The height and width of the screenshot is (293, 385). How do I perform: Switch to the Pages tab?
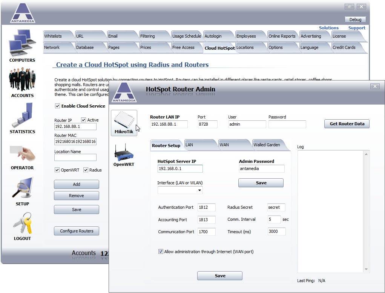pyautogui.click(x=122, y=47)
